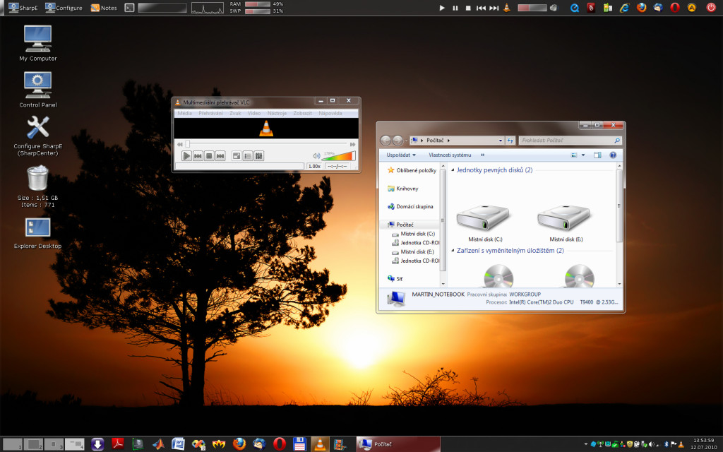Open Explorer help question mark icon
This screenshot has width=723, height=452.
coord(613,155)
